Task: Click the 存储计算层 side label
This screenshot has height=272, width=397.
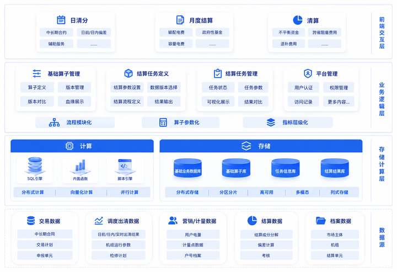Action: point(382,164)
